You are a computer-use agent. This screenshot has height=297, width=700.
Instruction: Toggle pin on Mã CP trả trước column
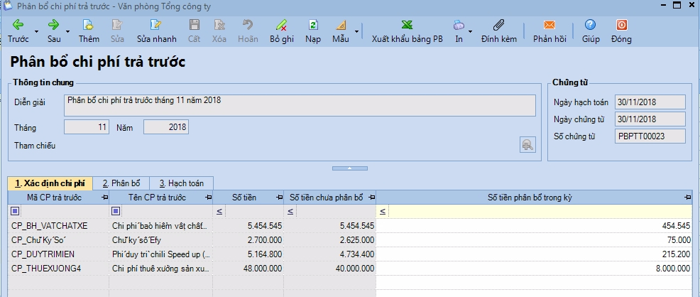pos(104,198)
